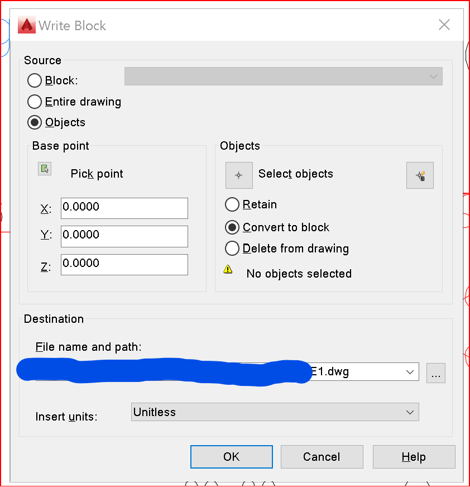Screen dimensions: 470x487
Task: Open the Help button
Action: point(414,457)
